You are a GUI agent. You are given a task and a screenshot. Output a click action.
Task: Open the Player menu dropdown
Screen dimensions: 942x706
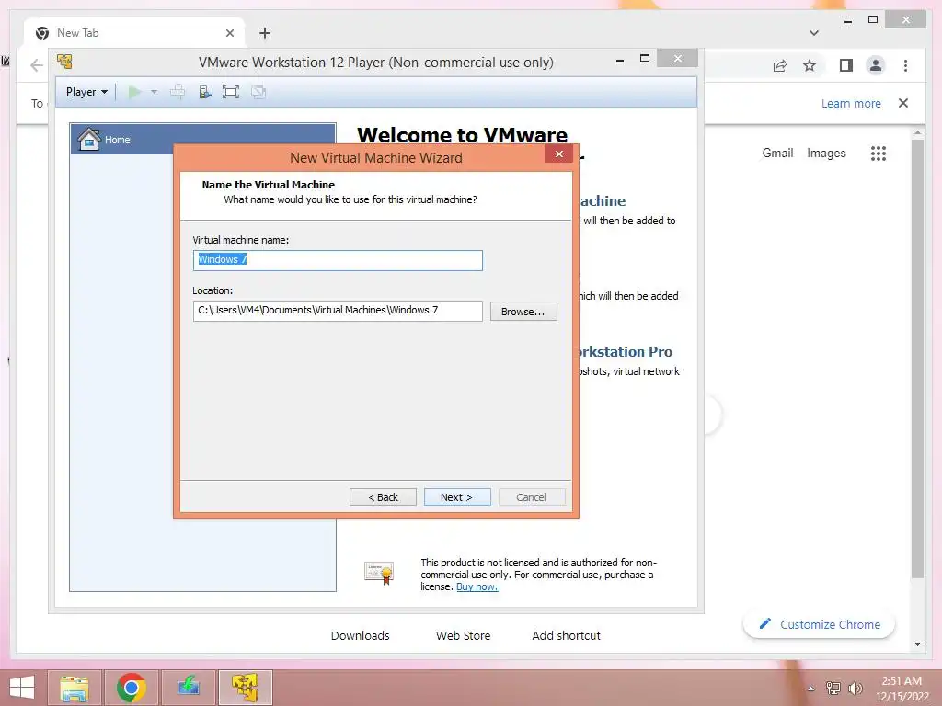(x=86, y=92)
